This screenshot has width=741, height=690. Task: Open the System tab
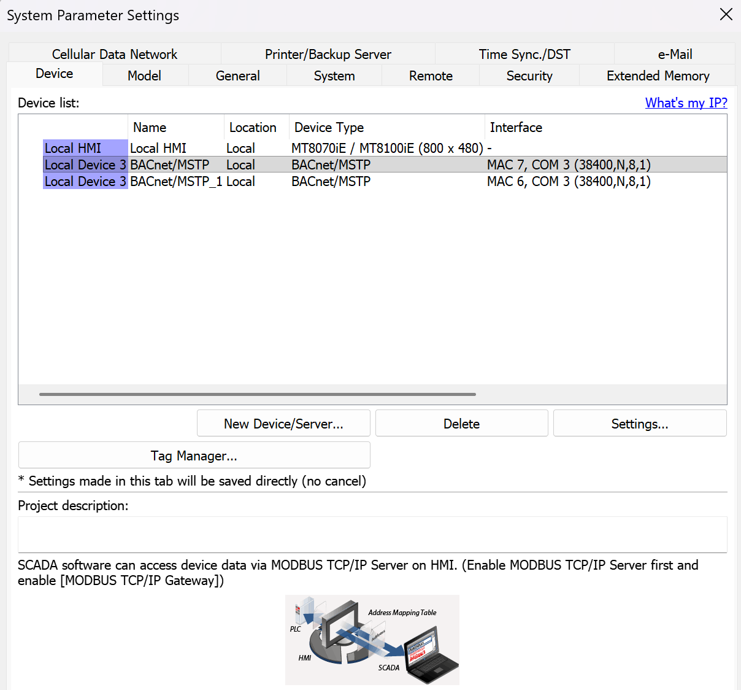(334, 76)
